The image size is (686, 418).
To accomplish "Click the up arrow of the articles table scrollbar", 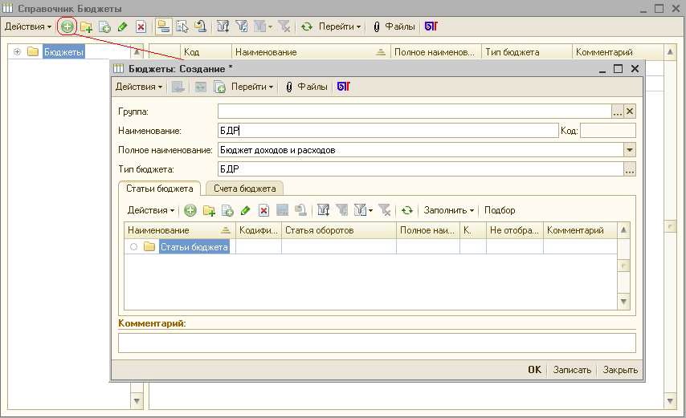I will coord(623,229).
